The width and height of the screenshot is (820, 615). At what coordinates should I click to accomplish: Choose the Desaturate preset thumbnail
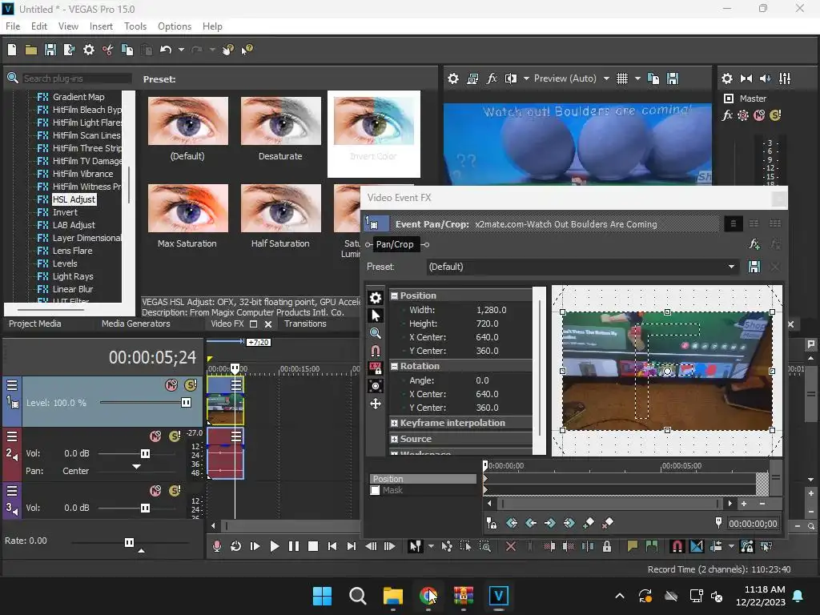pyautogui.click(x=281, y=121)
